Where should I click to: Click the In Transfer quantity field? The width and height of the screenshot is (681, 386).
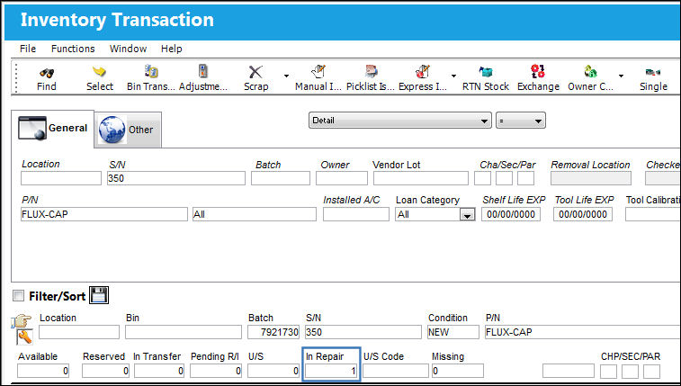[159, 371]
